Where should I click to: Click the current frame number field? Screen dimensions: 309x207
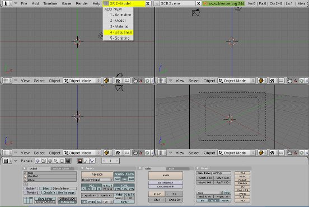[x=110, y=161]
